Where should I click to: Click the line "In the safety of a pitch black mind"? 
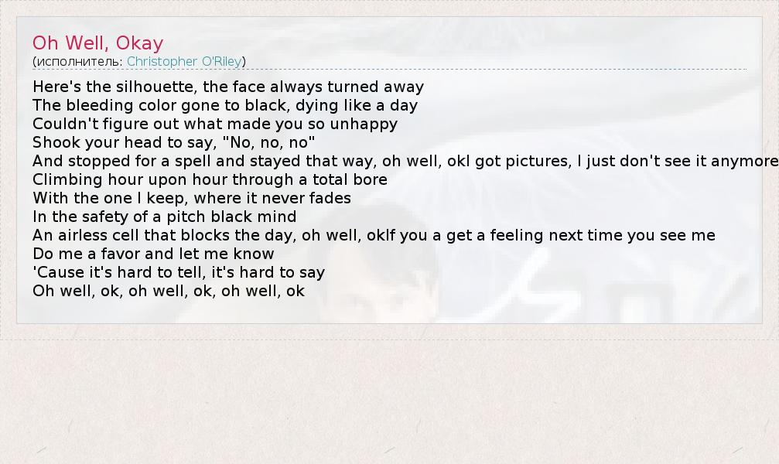pos(164,217)
